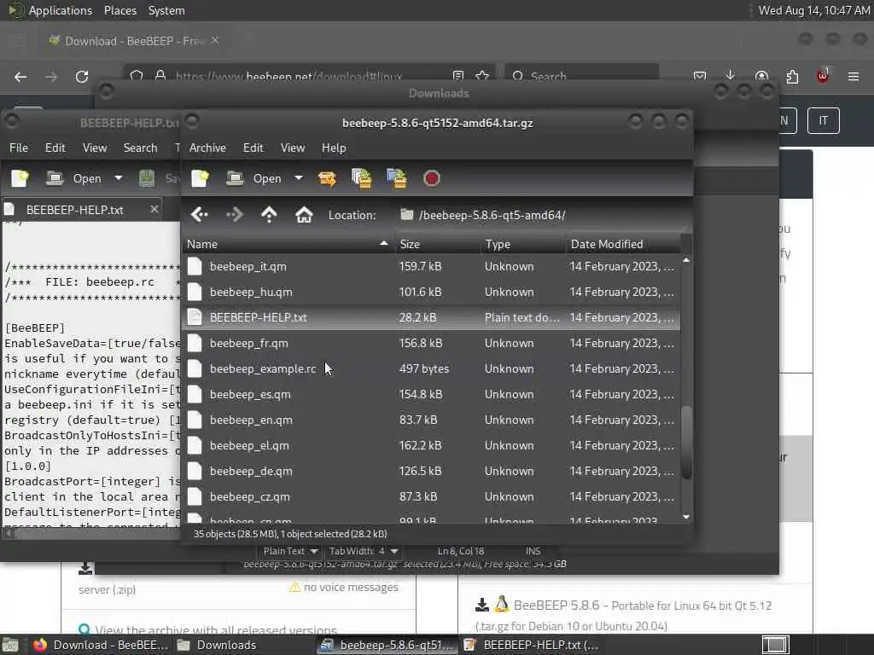Expand the text editor Open dropdown arrow
This screenshot has height=655, width=874.
point(118,178)
